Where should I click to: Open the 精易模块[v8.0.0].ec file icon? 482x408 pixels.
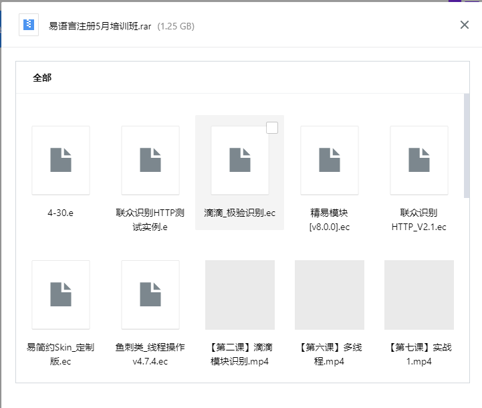330,160
